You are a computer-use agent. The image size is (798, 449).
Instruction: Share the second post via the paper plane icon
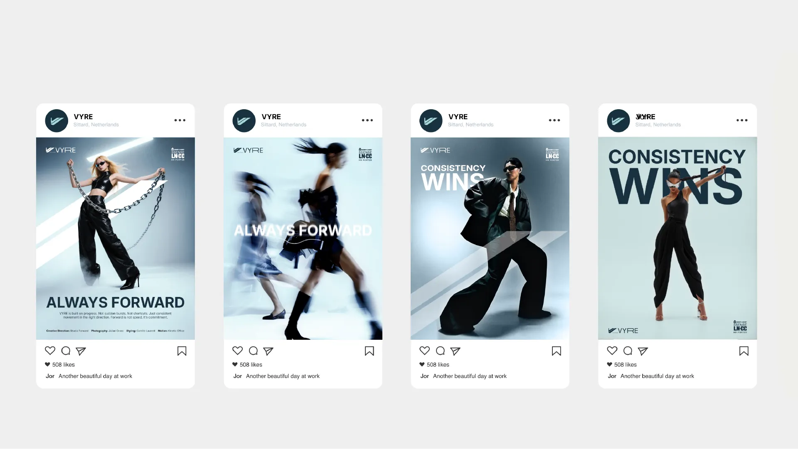click(x=268, y=351)
